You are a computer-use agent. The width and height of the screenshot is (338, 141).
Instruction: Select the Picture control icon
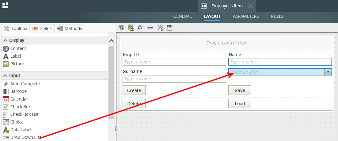tap(6, 64)
